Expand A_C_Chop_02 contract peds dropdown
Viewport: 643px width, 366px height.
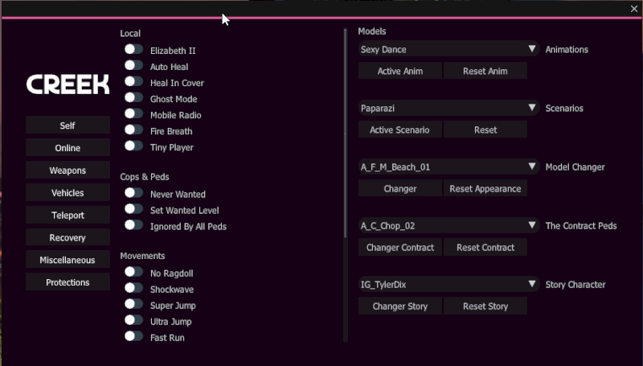pos(448,225)
